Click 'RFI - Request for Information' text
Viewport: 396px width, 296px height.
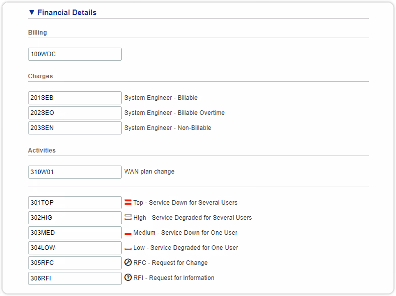click(174, 278)
